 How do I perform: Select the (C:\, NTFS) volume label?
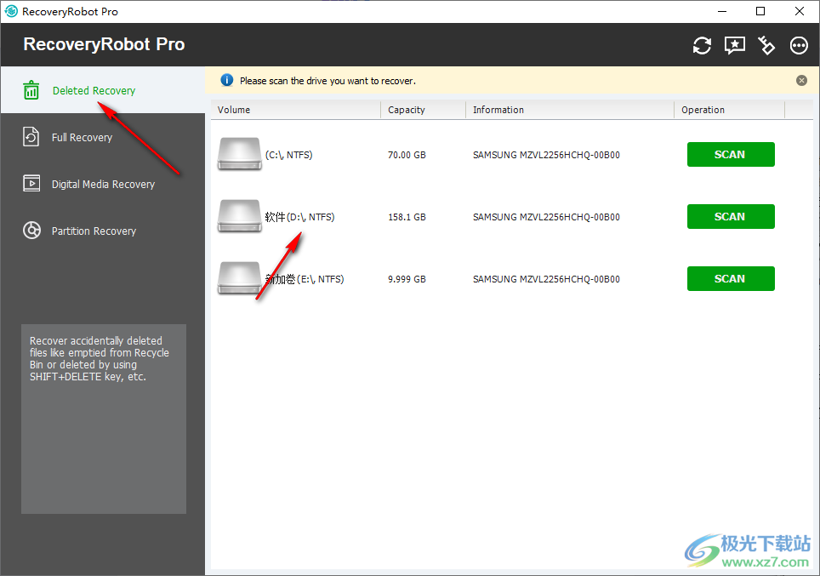(288, 155)
